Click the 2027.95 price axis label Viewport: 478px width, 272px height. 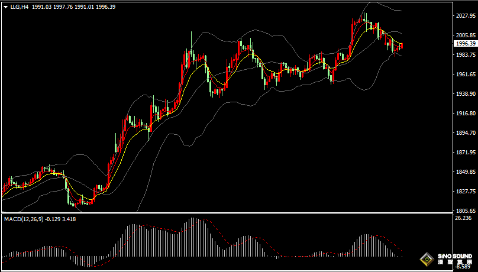point(464,16)
